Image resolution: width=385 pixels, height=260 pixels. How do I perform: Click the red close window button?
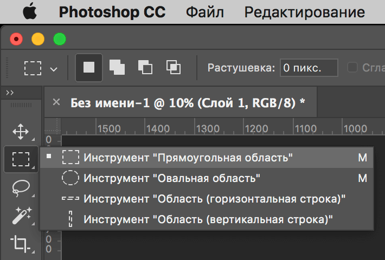pyautogui.click(x=16, y=39)
